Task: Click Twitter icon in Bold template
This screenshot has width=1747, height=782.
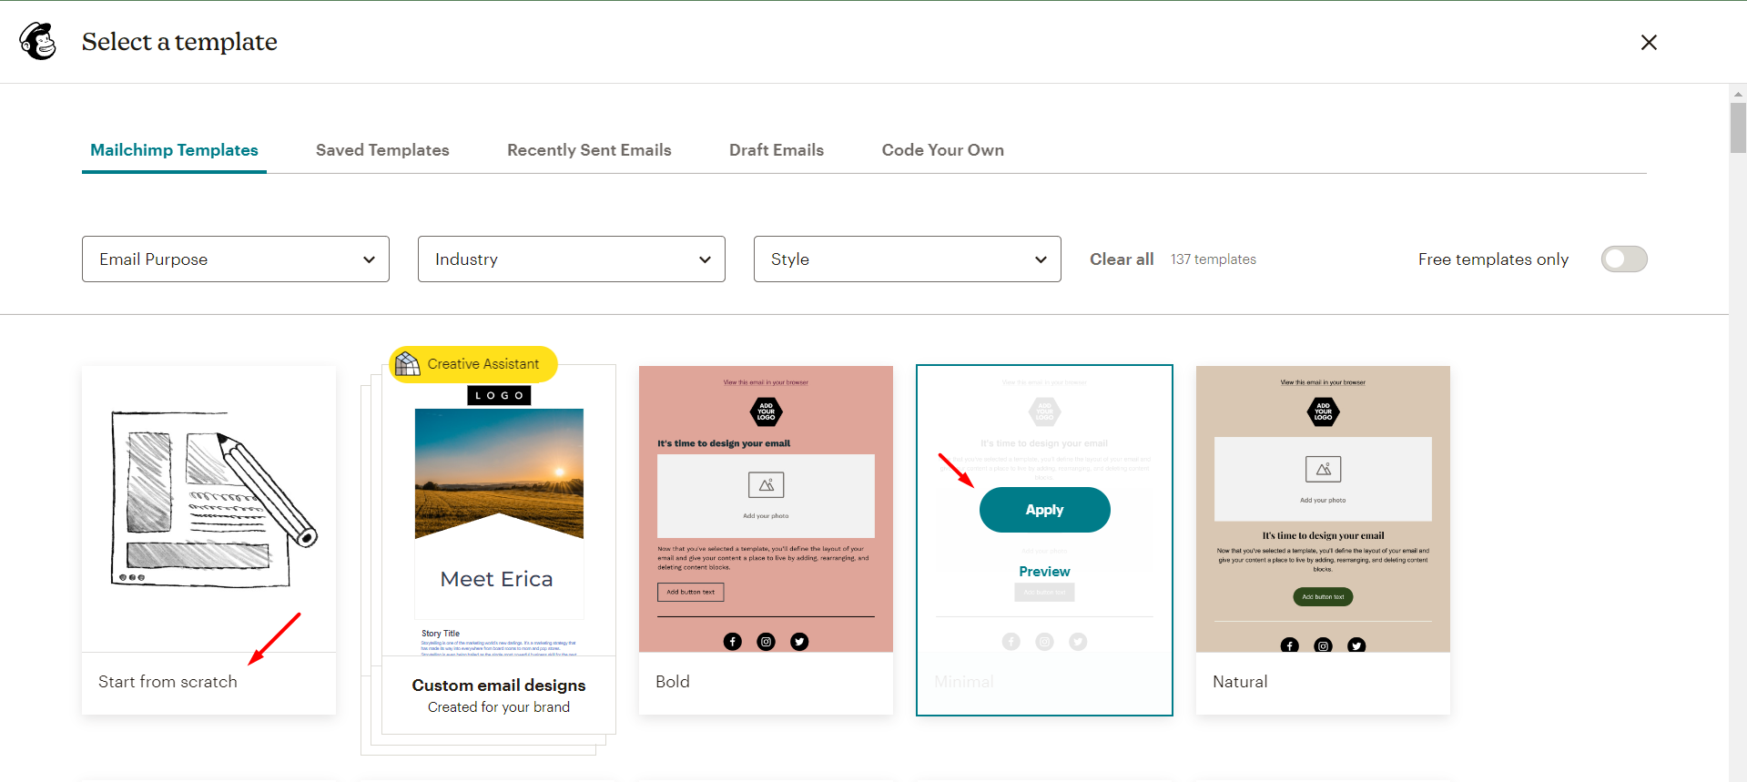Action: click(x=799, y=642)
